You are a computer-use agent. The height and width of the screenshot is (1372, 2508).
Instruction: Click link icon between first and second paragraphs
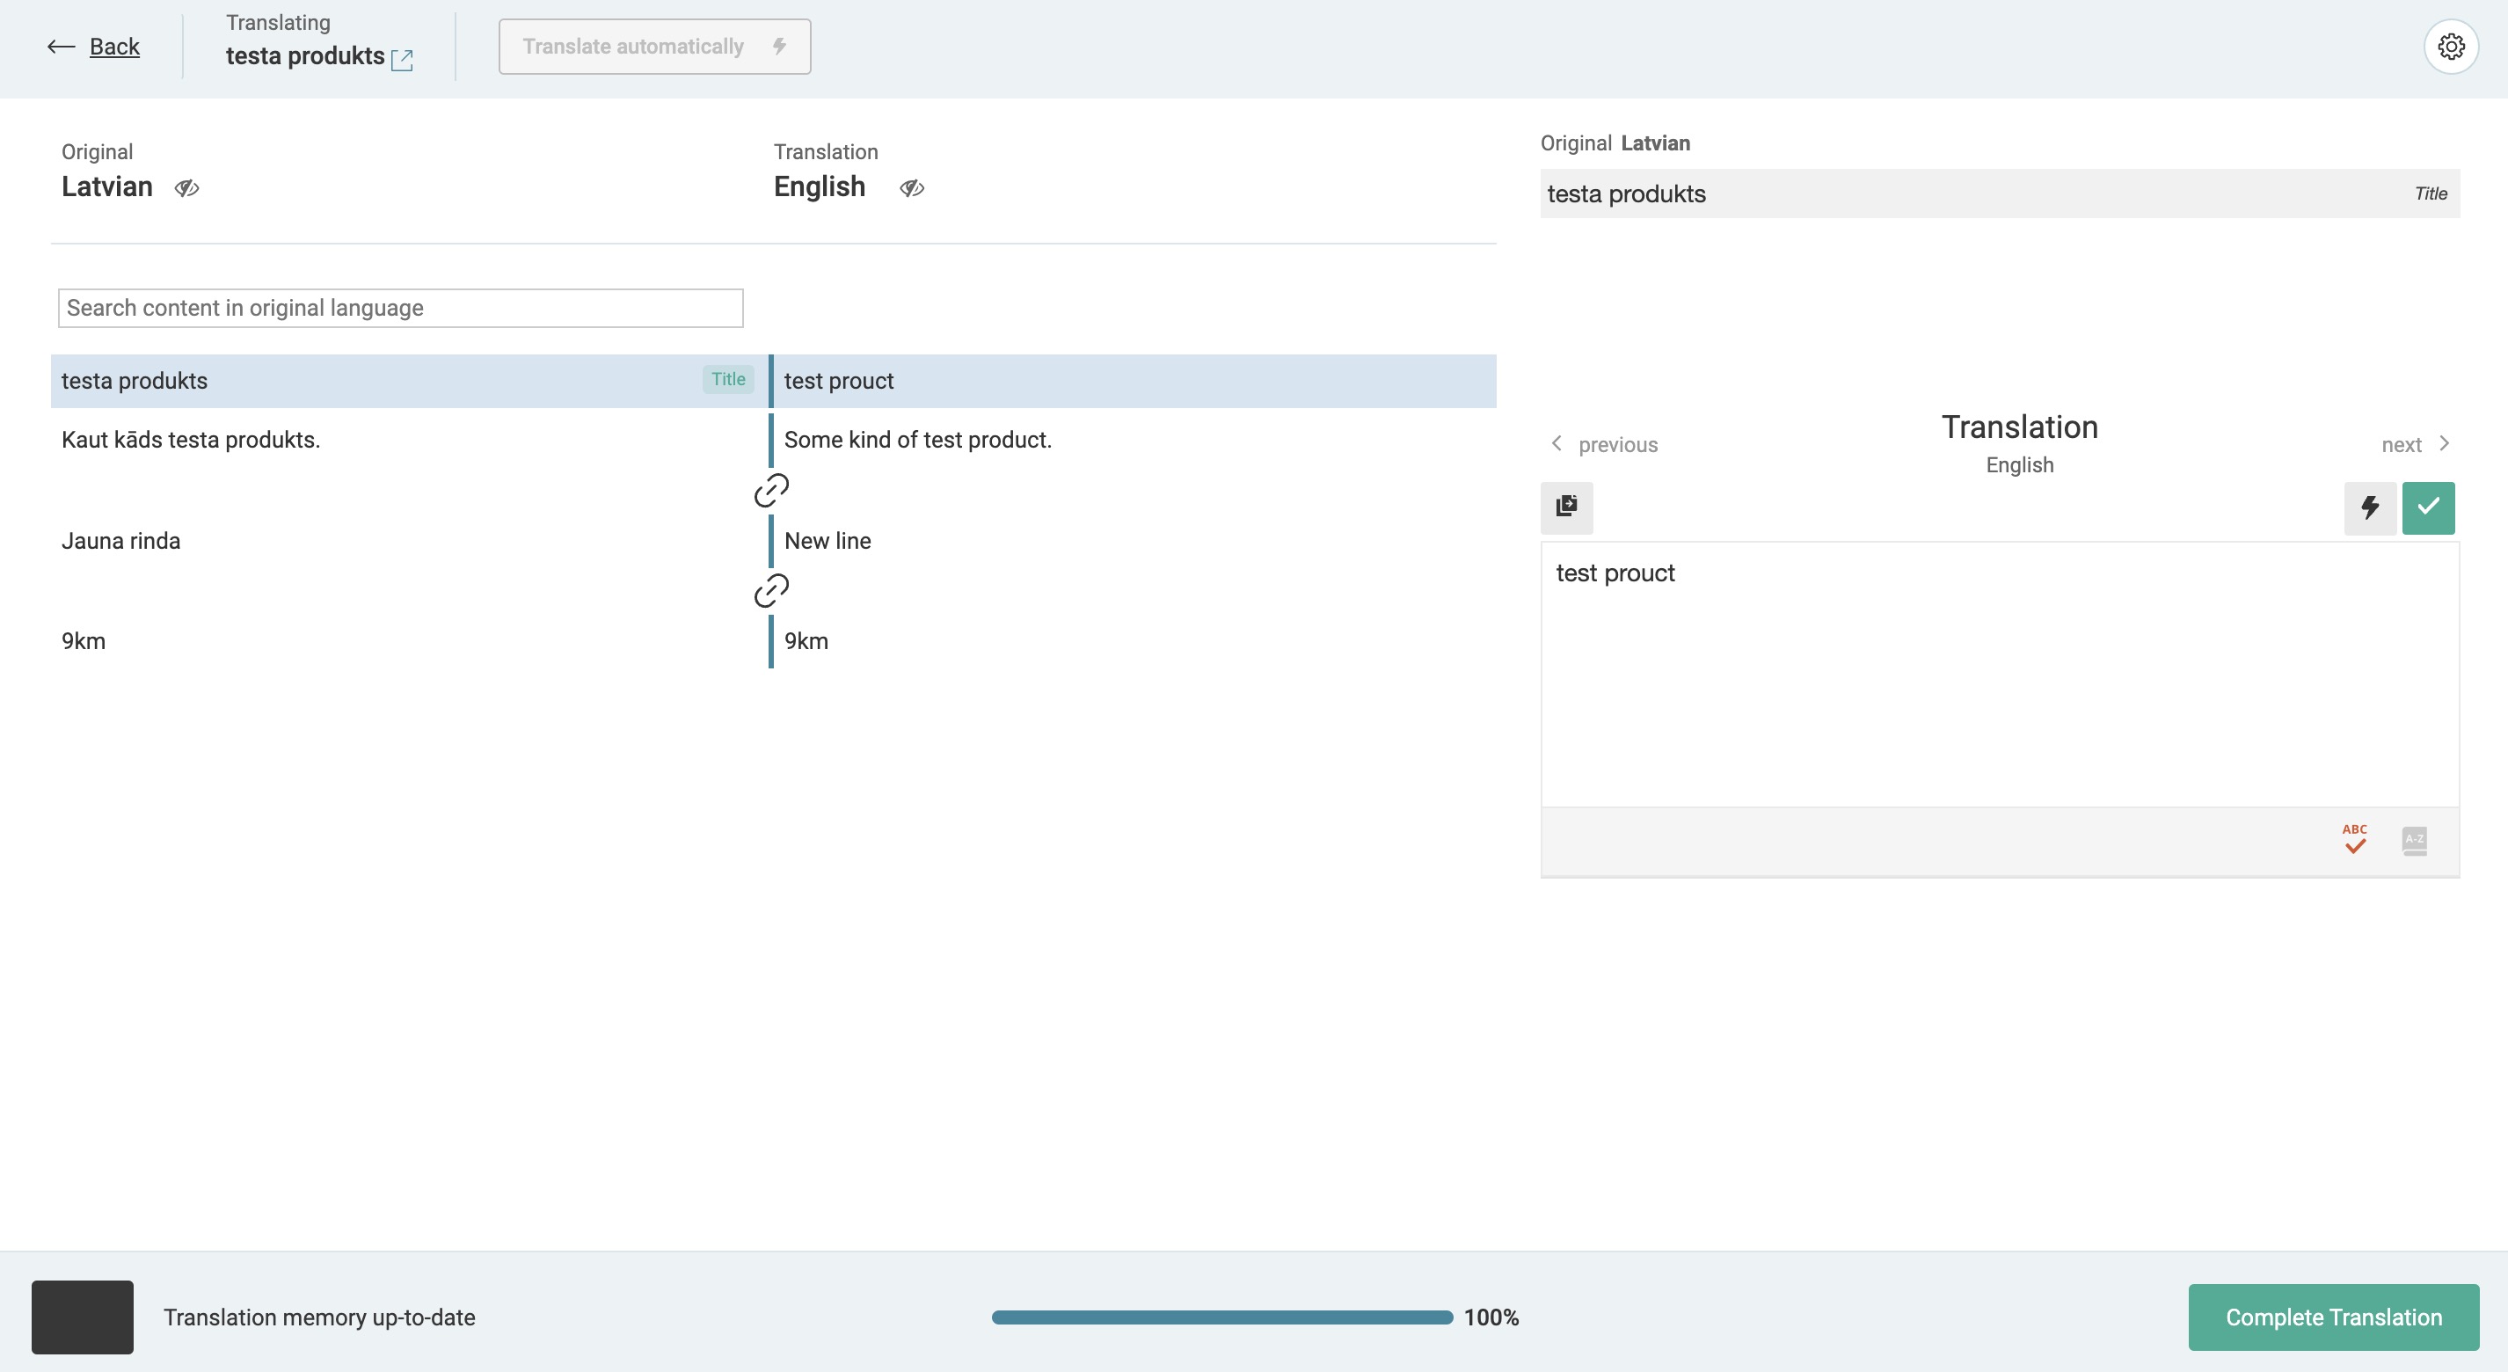click(x=771, y=490)
